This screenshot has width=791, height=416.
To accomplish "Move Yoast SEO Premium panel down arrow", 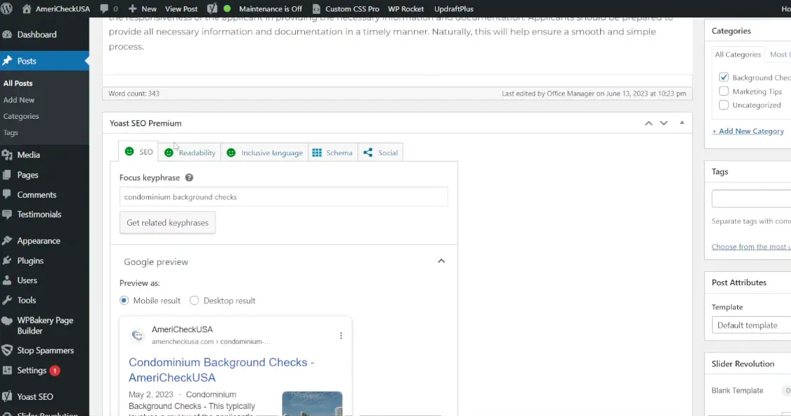I will point(664,123).
